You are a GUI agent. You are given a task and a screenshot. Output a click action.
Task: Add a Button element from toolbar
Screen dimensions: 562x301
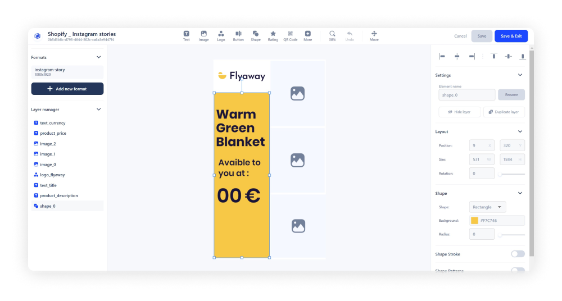click(x=238, y=36)
